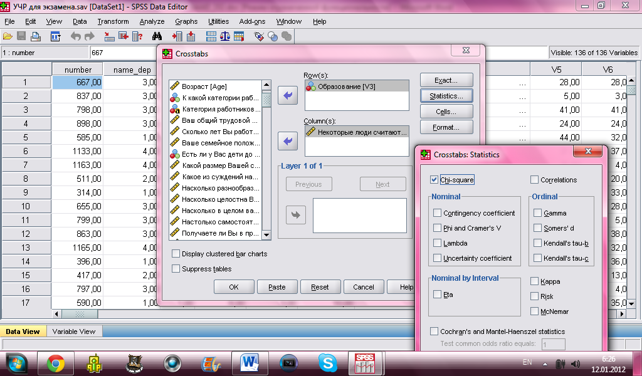Enable the Correlations checkbox

tap(534, 180)
